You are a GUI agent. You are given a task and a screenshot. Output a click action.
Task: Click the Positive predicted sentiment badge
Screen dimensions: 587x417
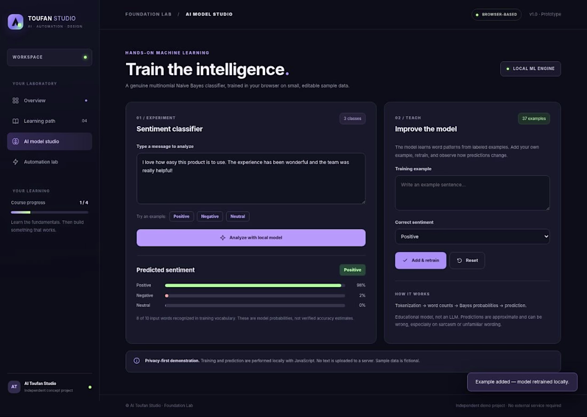(352, 270)
